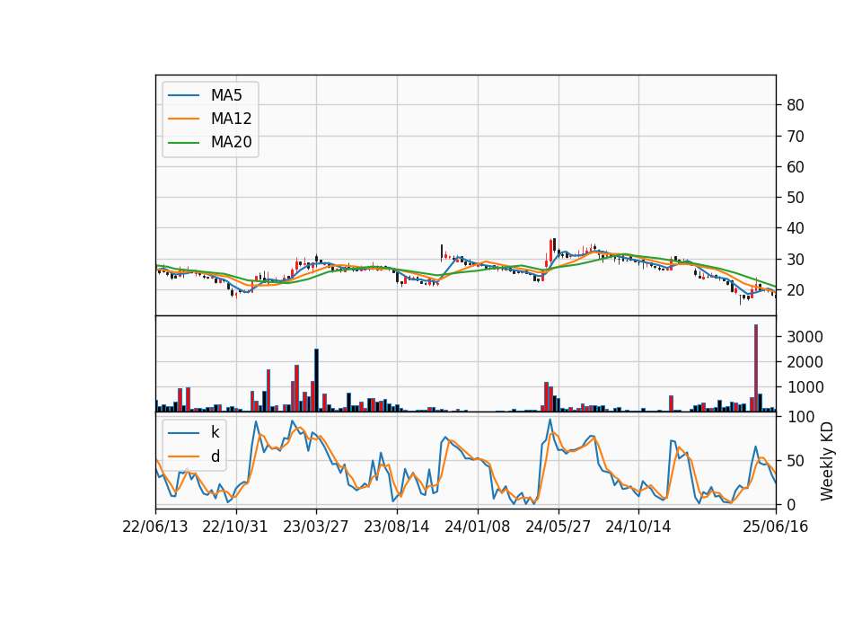Click the tallest volume bar above 3000

point(756,368)
